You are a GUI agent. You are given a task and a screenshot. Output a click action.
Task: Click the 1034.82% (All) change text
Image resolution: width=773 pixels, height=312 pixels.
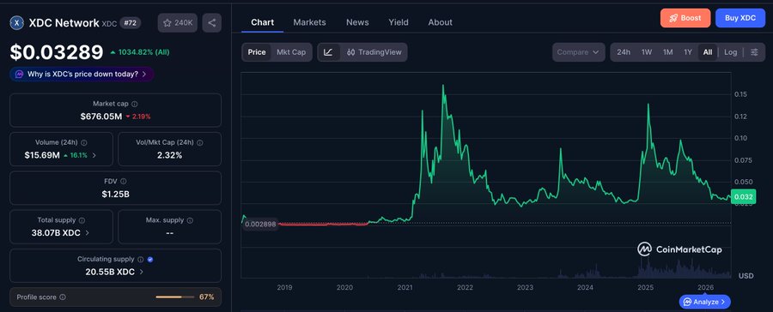click(143, 52)
